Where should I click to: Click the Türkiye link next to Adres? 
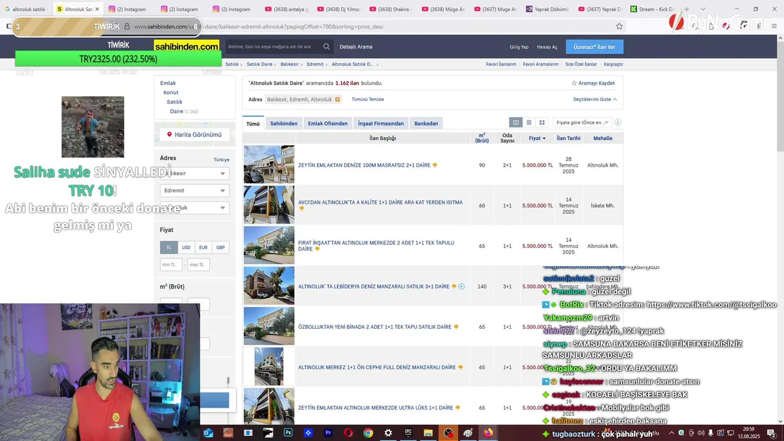click(221, 160)
